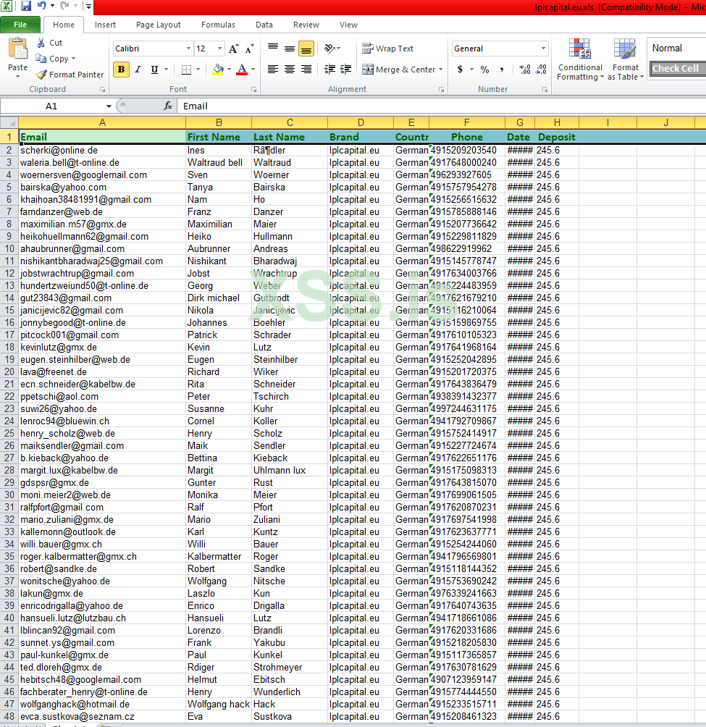Click the Cut scissors icon
Viewport: 706px width, 727px height.
[41, 43]
